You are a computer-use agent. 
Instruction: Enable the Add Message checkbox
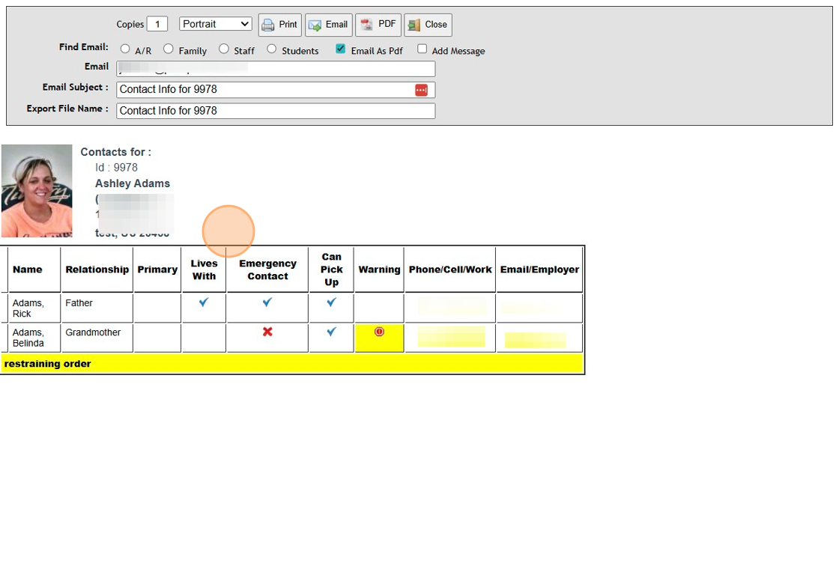tap(422, 49)
